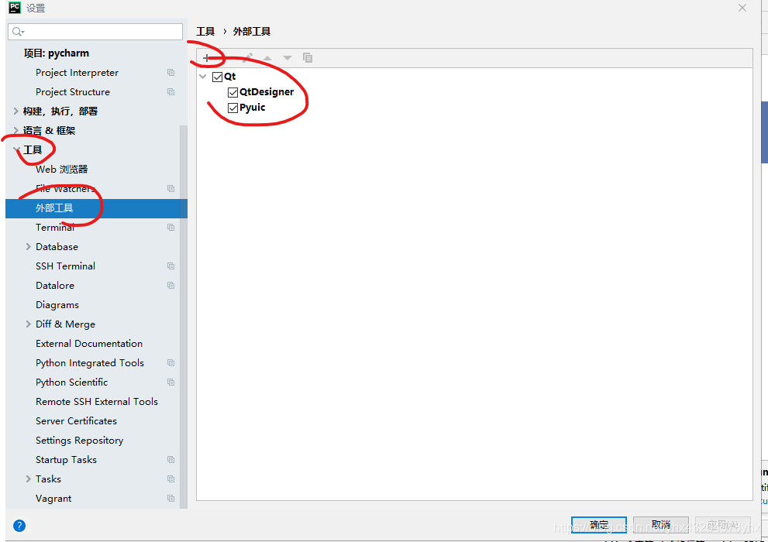Toggle the Qt group checkbox
768x542 pixels.
(218, 77)
